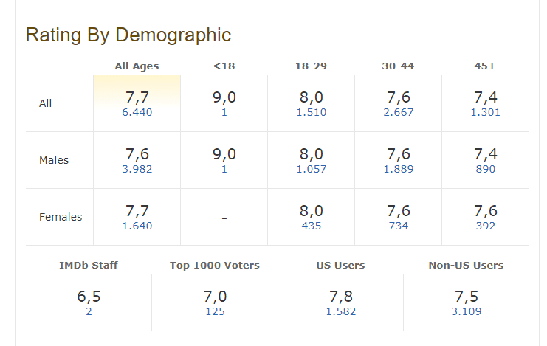Open the 2.667 votes link for ages 30-44
The height and width of the screenshot is (346, 547).
(399, 112)
